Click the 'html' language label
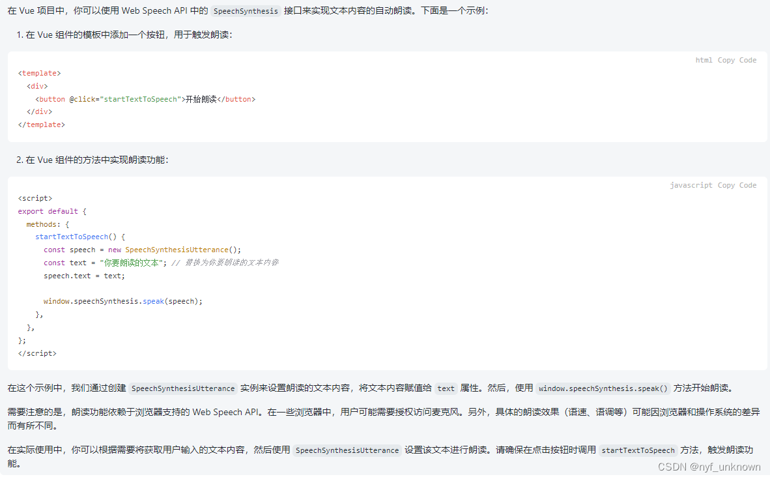This screenshot has height=479, width=770. [704, 60]
